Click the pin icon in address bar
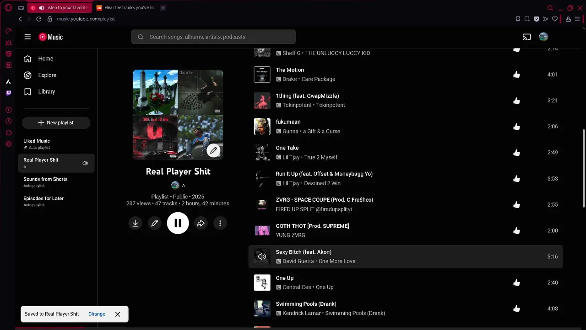The height and width of the screenshot is (330, 586). tap(518, 19)
